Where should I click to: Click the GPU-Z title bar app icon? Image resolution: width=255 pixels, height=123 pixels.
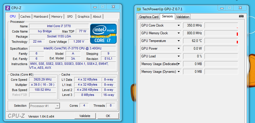139,9
